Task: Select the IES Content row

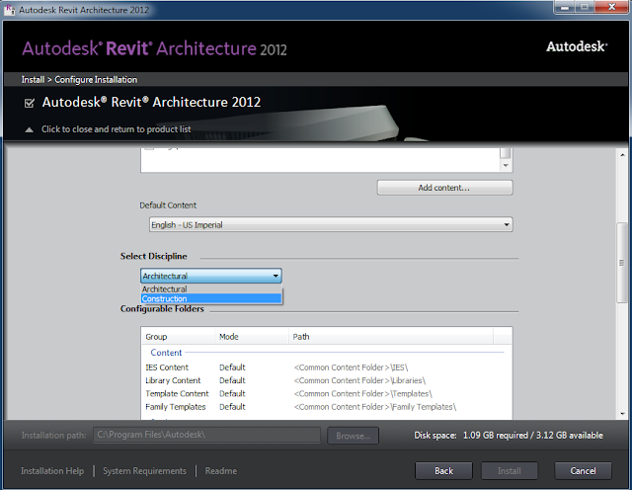Action: 326,367
